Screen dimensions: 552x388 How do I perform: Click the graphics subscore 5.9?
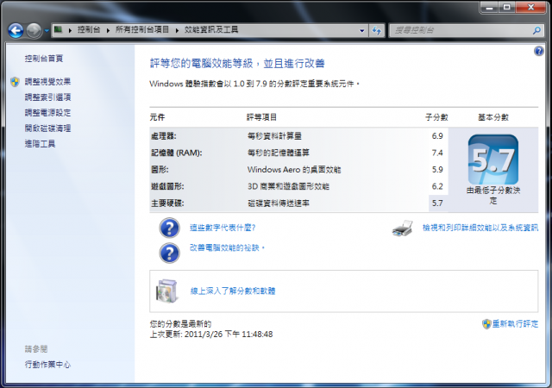coord(437,170)
